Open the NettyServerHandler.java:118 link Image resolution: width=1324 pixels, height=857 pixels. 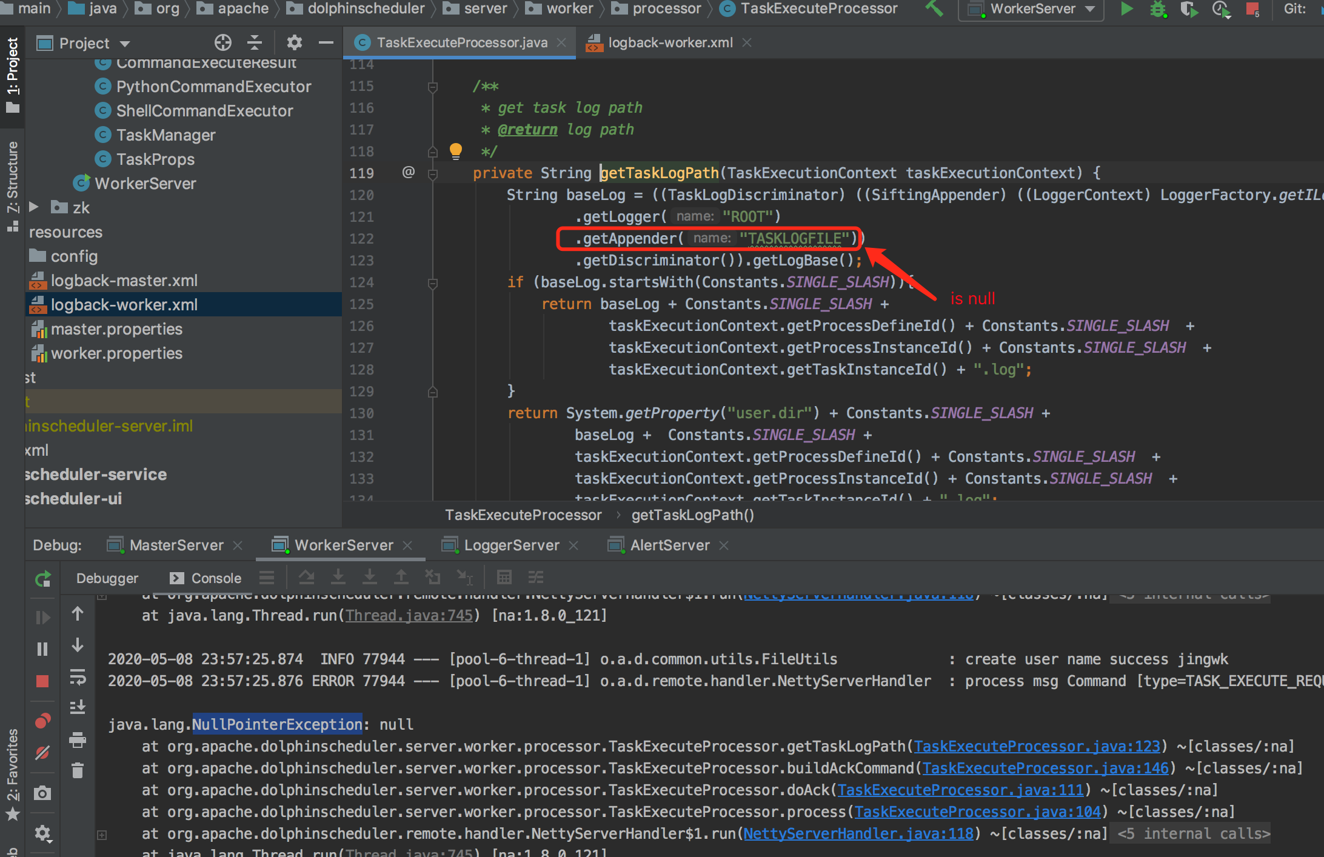point(858,833)
